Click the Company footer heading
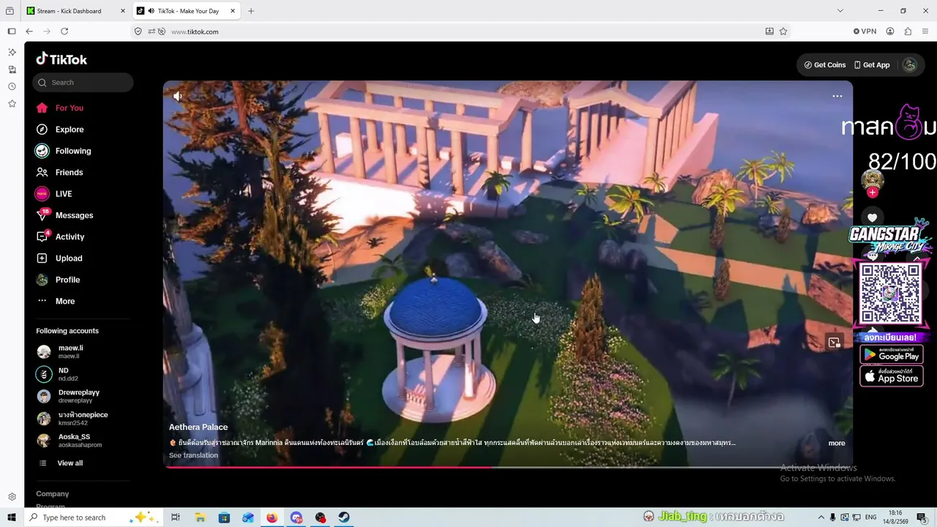 [53, 494]
